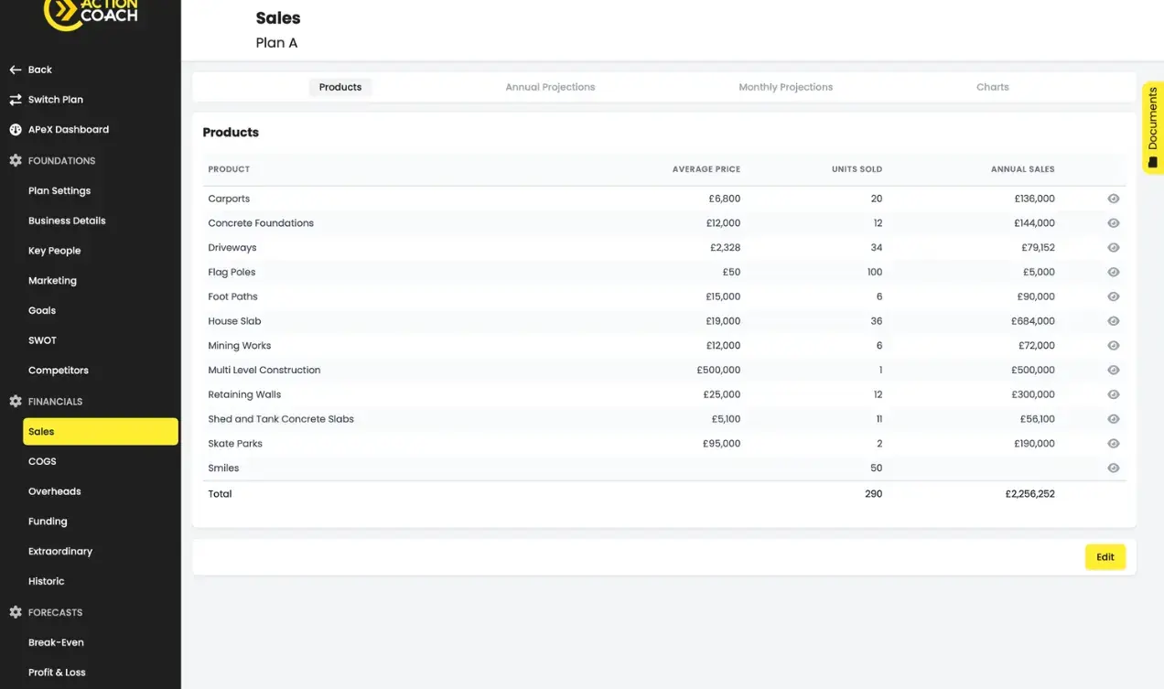Open the APeX Dashboard link
Viewport: 1164px width, 689px height.
pyautogui.click(x=69, y=130)
